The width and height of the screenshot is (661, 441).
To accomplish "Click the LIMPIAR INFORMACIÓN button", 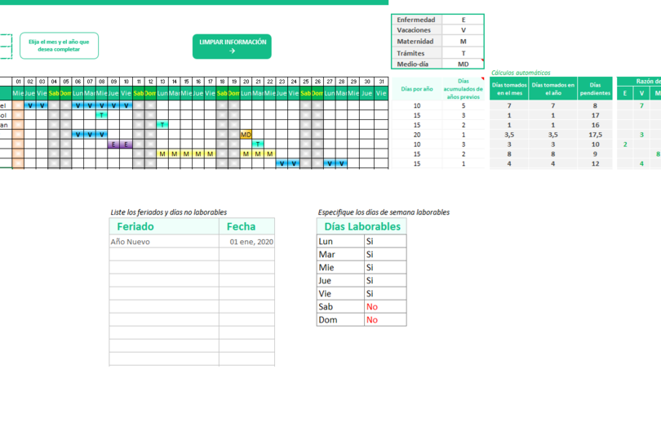I will (x=232, y=47).
